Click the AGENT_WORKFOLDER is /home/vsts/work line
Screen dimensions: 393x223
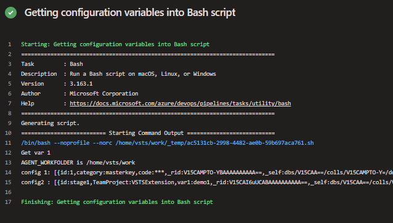click(x=78, y=163)
